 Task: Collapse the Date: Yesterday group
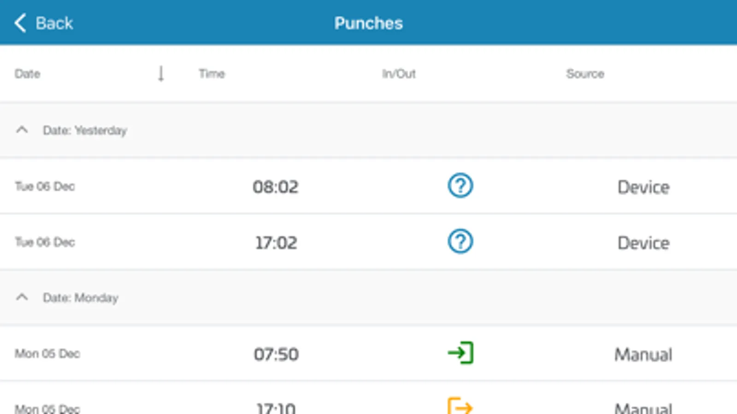coord(22,130)
